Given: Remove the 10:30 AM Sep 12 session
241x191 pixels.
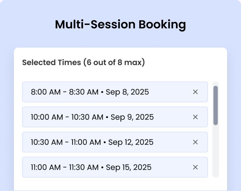Looking at the screenshot, I should [x=195, y=142].
